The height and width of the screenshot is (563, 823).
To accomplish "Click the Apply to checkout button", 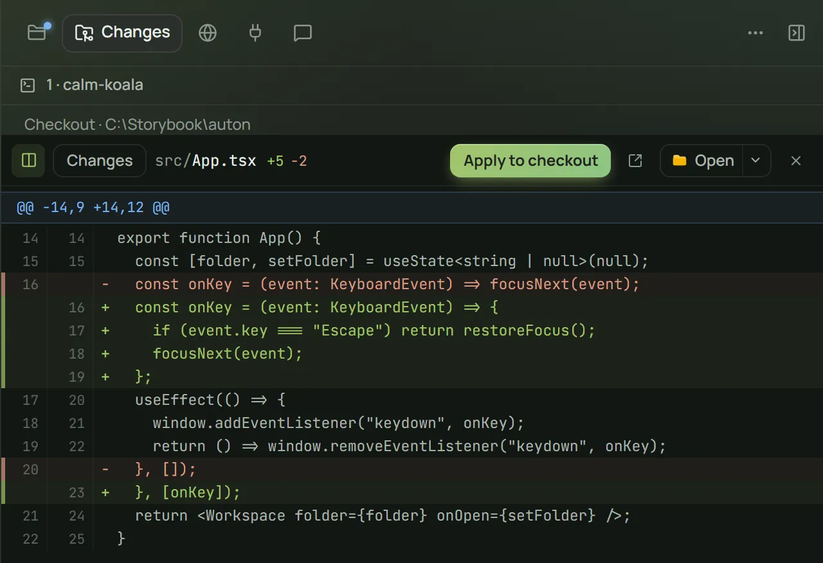I will coord(530,161).
